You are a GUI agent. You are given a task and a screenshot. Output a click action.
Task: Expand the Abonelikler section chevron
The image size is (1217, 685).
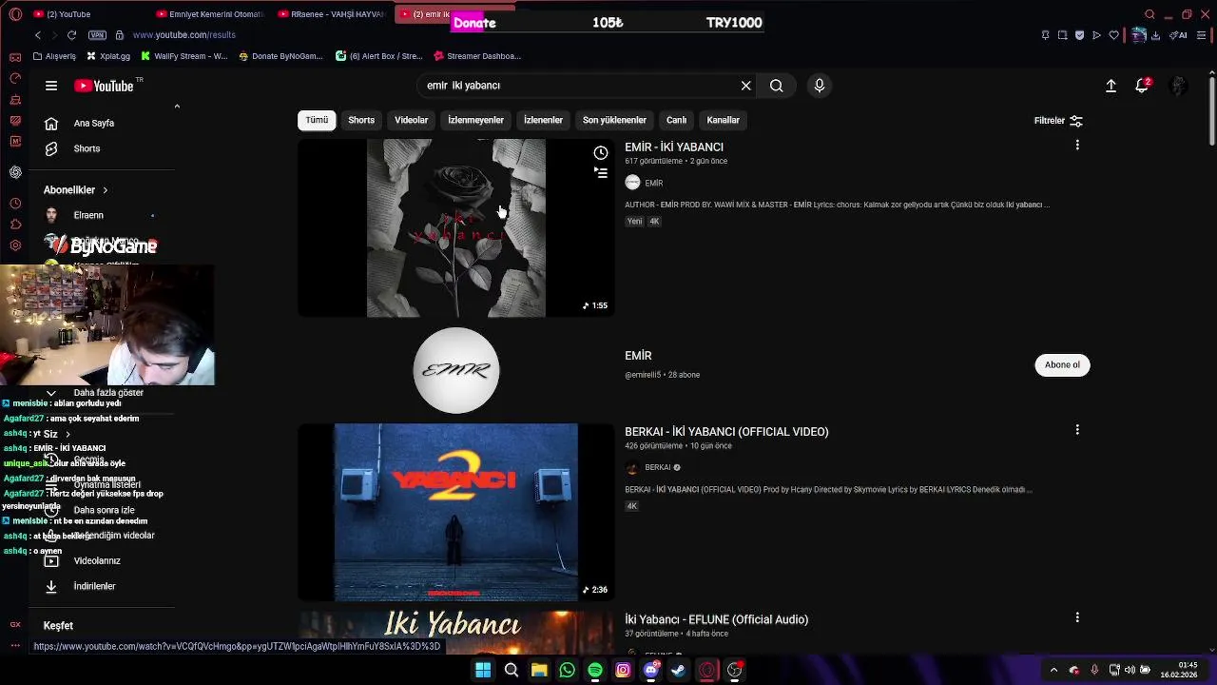point(105,190)
